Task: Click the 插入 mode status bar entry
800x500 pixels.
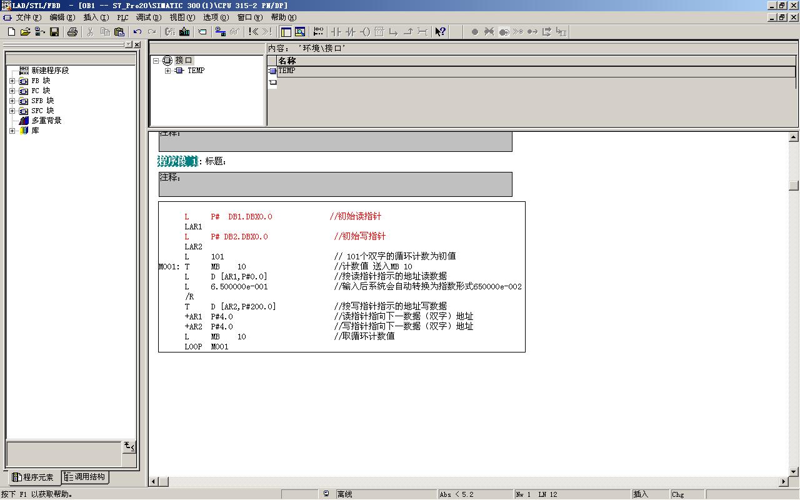Action: point(641,494)
